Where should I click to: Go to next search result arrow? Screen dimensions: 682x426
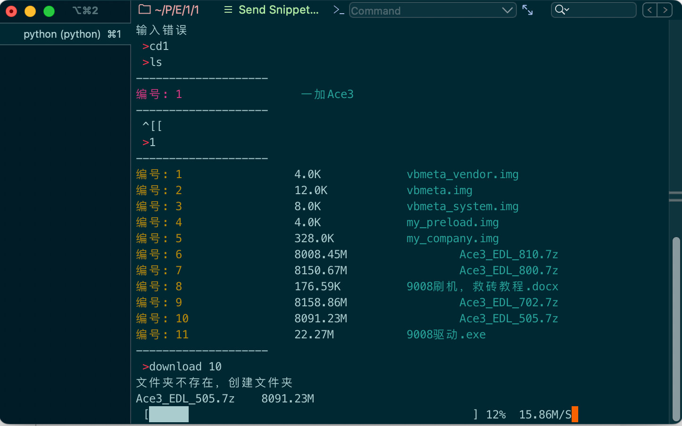pyautogui.click(x=665, y=10)
